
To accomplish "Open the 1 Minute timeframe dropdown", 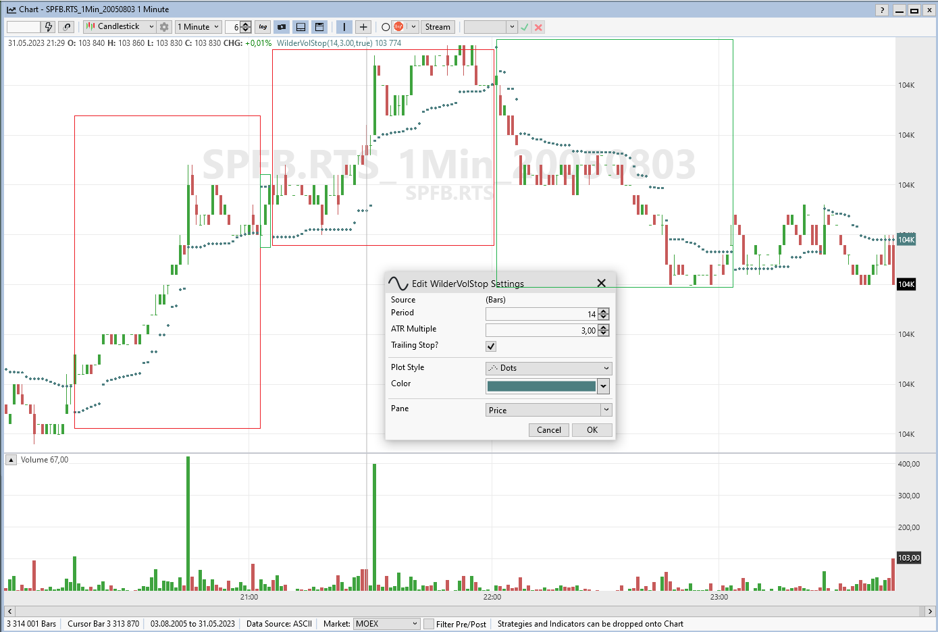I will (x=199, y=27).
